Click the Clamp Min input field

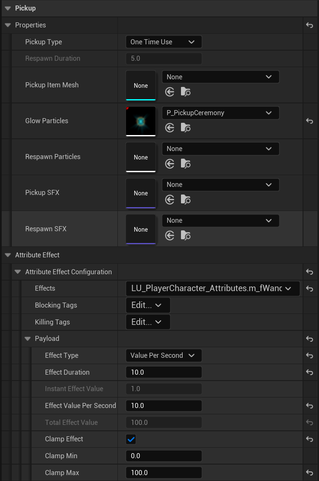point(164,456)
